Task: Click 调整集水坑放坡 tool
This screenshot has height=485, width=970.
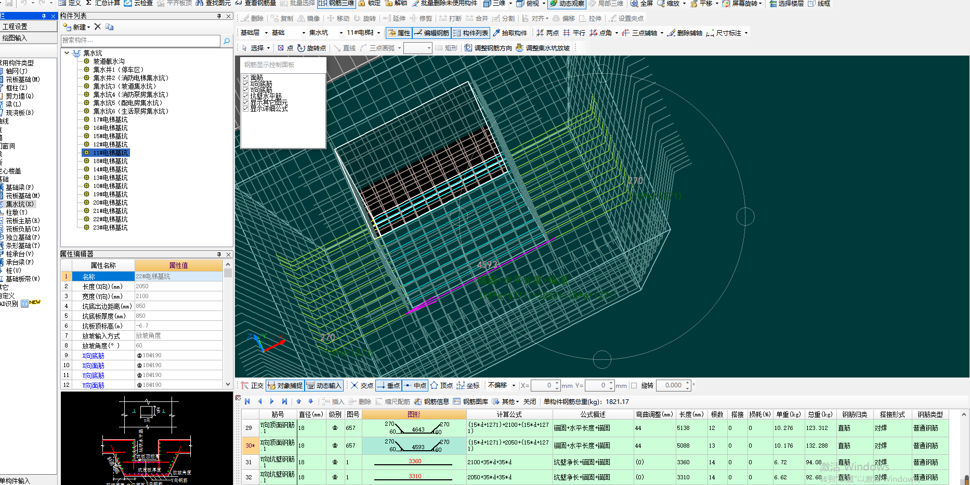Action: (x=543, y=48)
